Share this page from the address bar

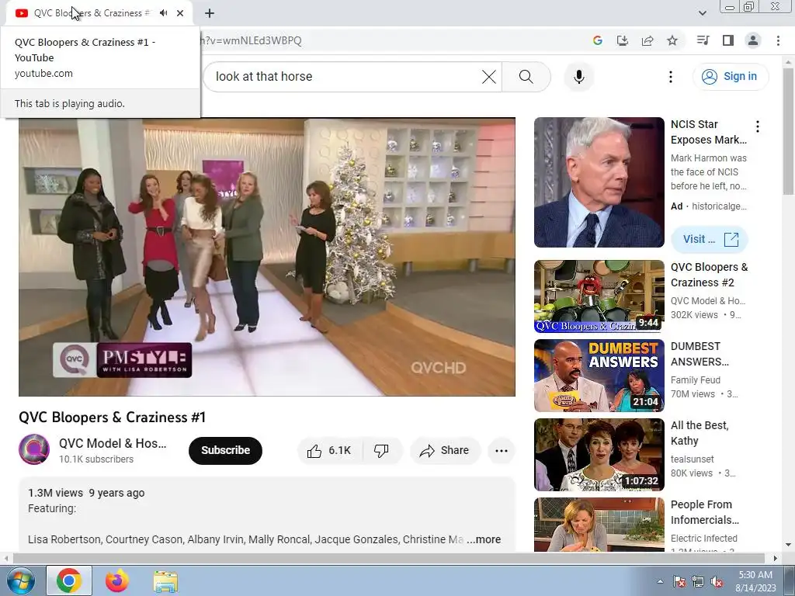(647, 40)
